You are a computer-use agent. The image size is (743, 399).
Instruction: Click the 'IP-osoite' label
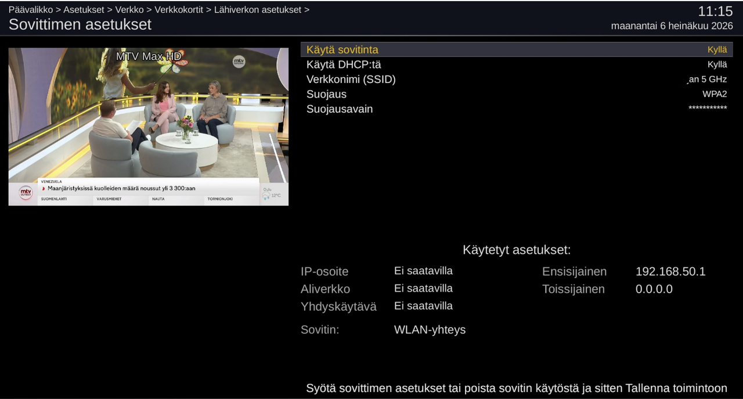pyautogui.click(x=324, y=271)
